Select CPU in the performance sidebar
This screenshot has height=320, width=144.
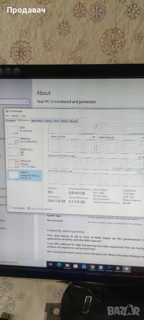coord(24,130)
